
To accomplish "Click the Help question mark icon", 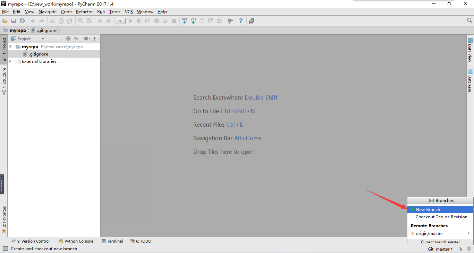I will tap(241, 21).
